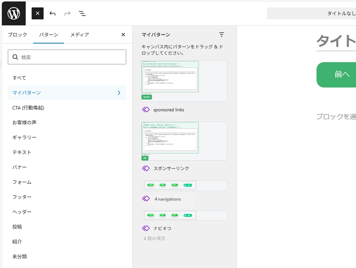The width and height of the screenshot is (356, 268).
Task: Switch to the メディア tab
Action: (80, 35)
